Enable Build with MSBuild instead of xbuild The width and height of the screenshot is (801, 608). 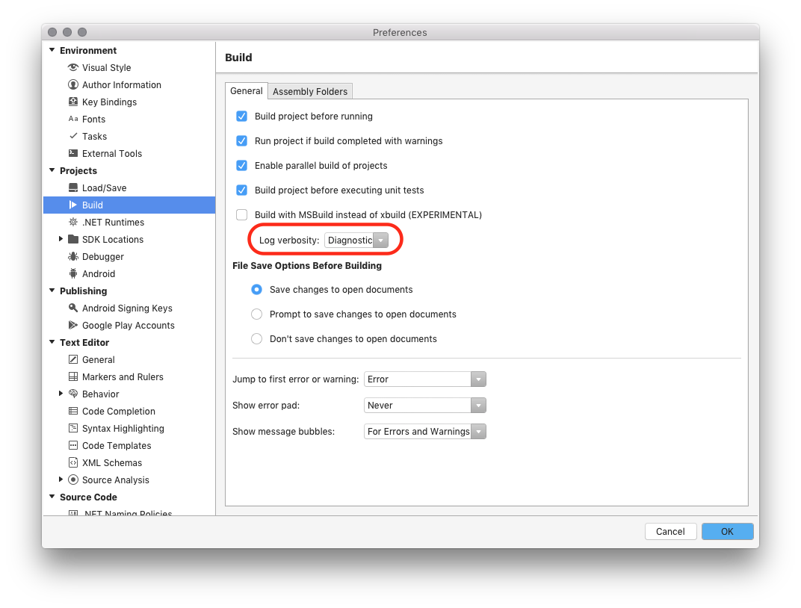pos(241,214)
